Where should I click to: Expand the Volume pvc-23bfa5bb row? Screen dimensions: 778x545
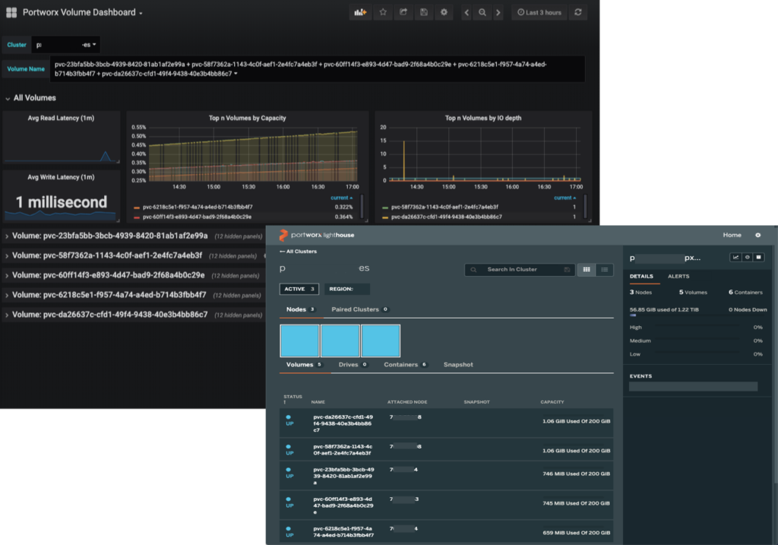109,236
